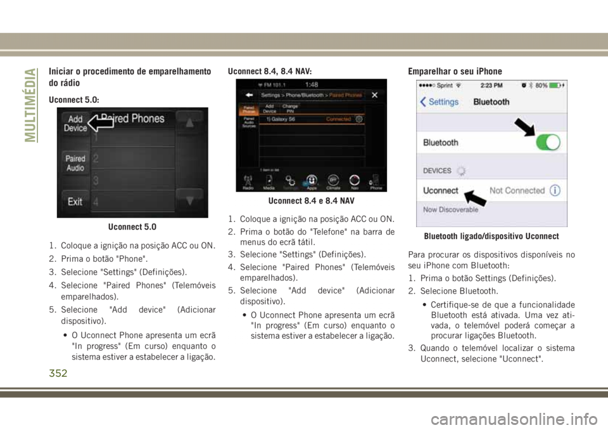The height and width of the screenshot is (430, 608).
Task: Click the Uconnect 8.4 e 8.4 NAV caption
Action: pos(311,201)
